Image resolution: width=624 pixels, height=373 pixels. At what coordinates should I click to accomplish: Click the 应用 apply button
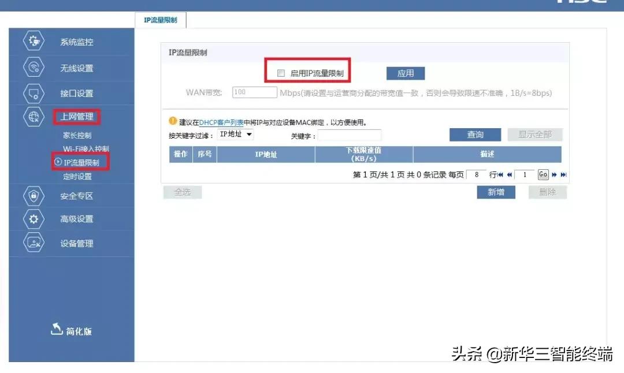[x=405, y=73]
